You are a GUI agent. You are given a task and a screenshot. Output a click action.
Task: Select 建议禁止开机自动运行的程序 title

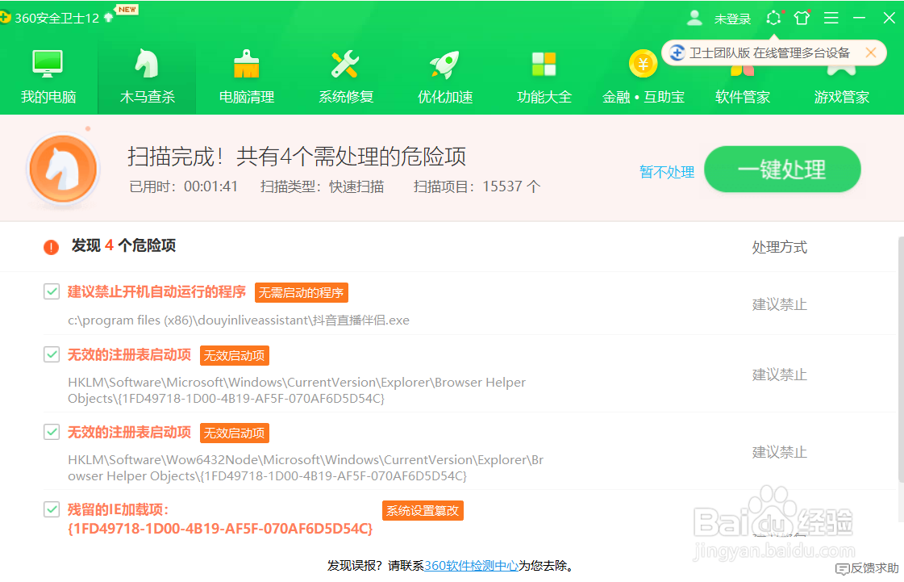tap(156, 292)
